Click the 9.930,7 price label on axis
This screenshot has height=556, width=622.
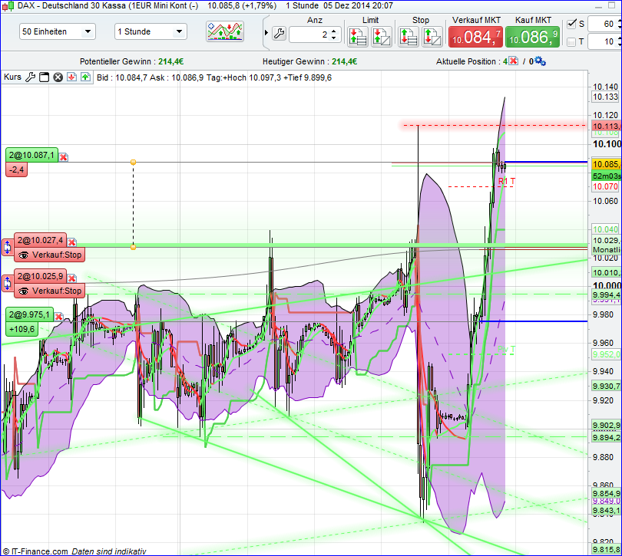[x=606, y=386]
